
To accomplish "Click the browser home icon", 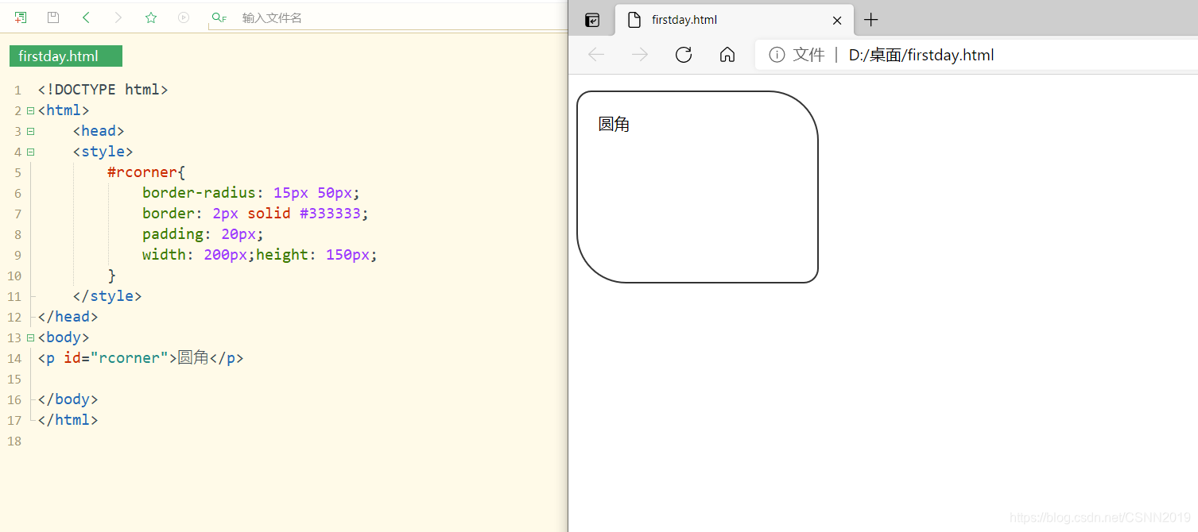I will click(x=727, y=54).
